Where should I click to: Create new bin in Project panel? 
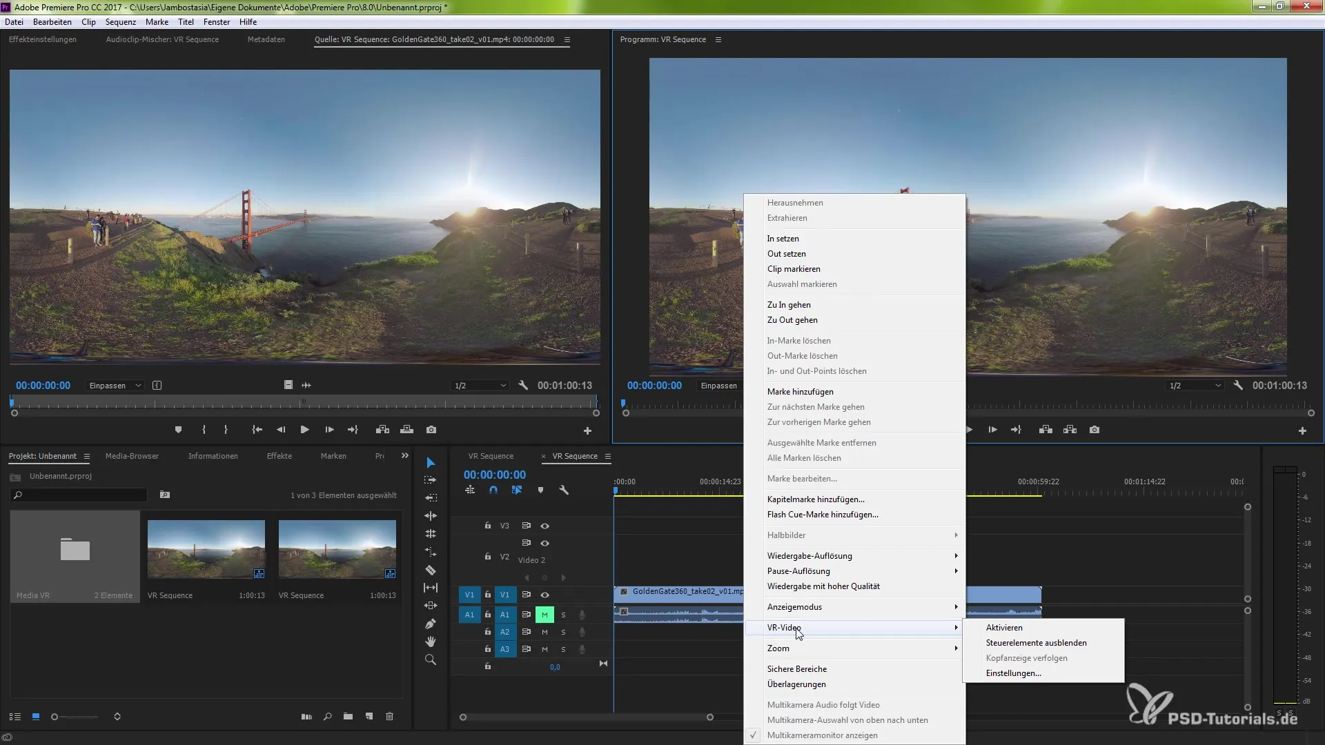point(348,717)
